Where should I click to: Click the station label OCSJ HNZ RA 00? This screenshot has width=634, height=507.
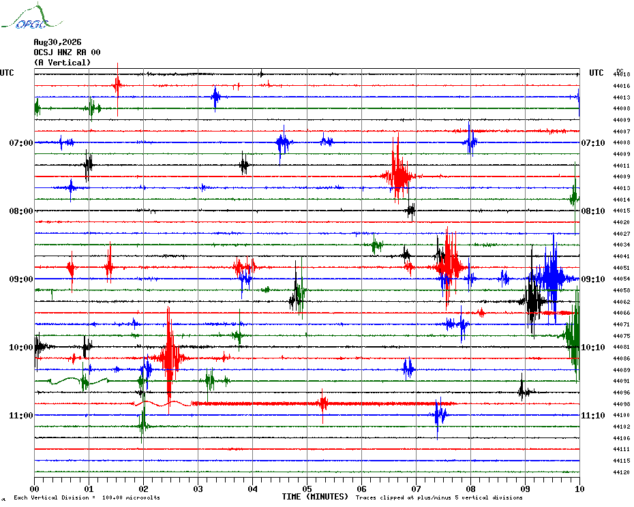pyautogui.click(x=67, y=52)
